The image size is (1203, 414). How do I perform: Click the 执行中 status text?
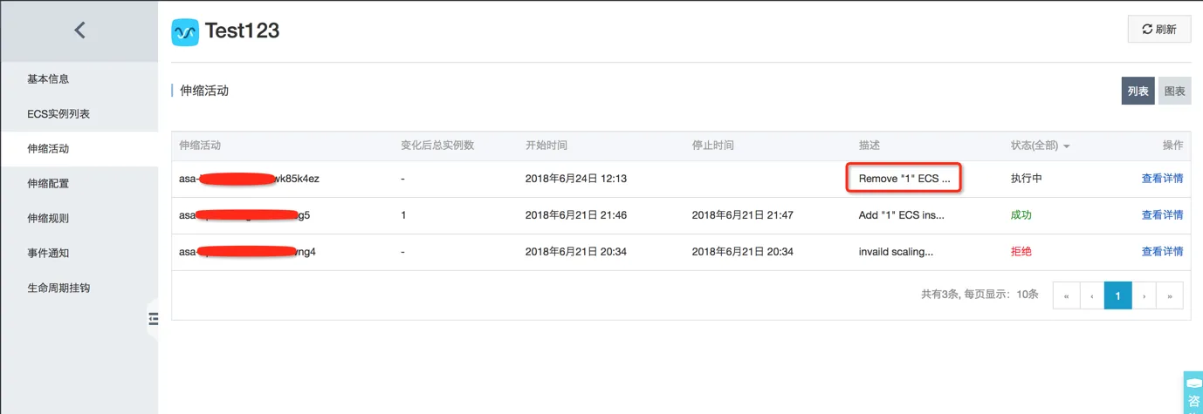pos(1026,179)
